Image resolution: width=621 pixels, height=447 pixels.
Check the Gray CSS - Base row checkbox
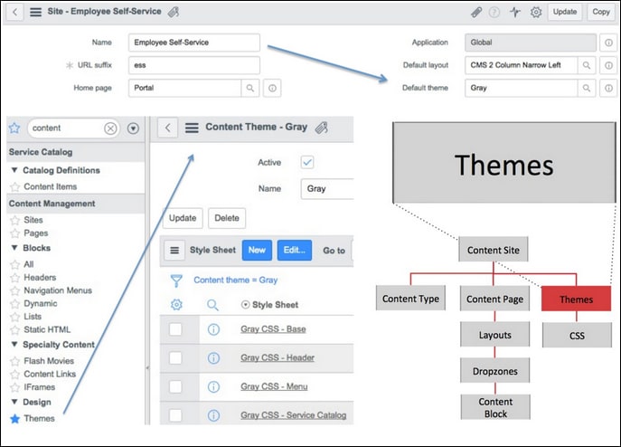(175, 329)
